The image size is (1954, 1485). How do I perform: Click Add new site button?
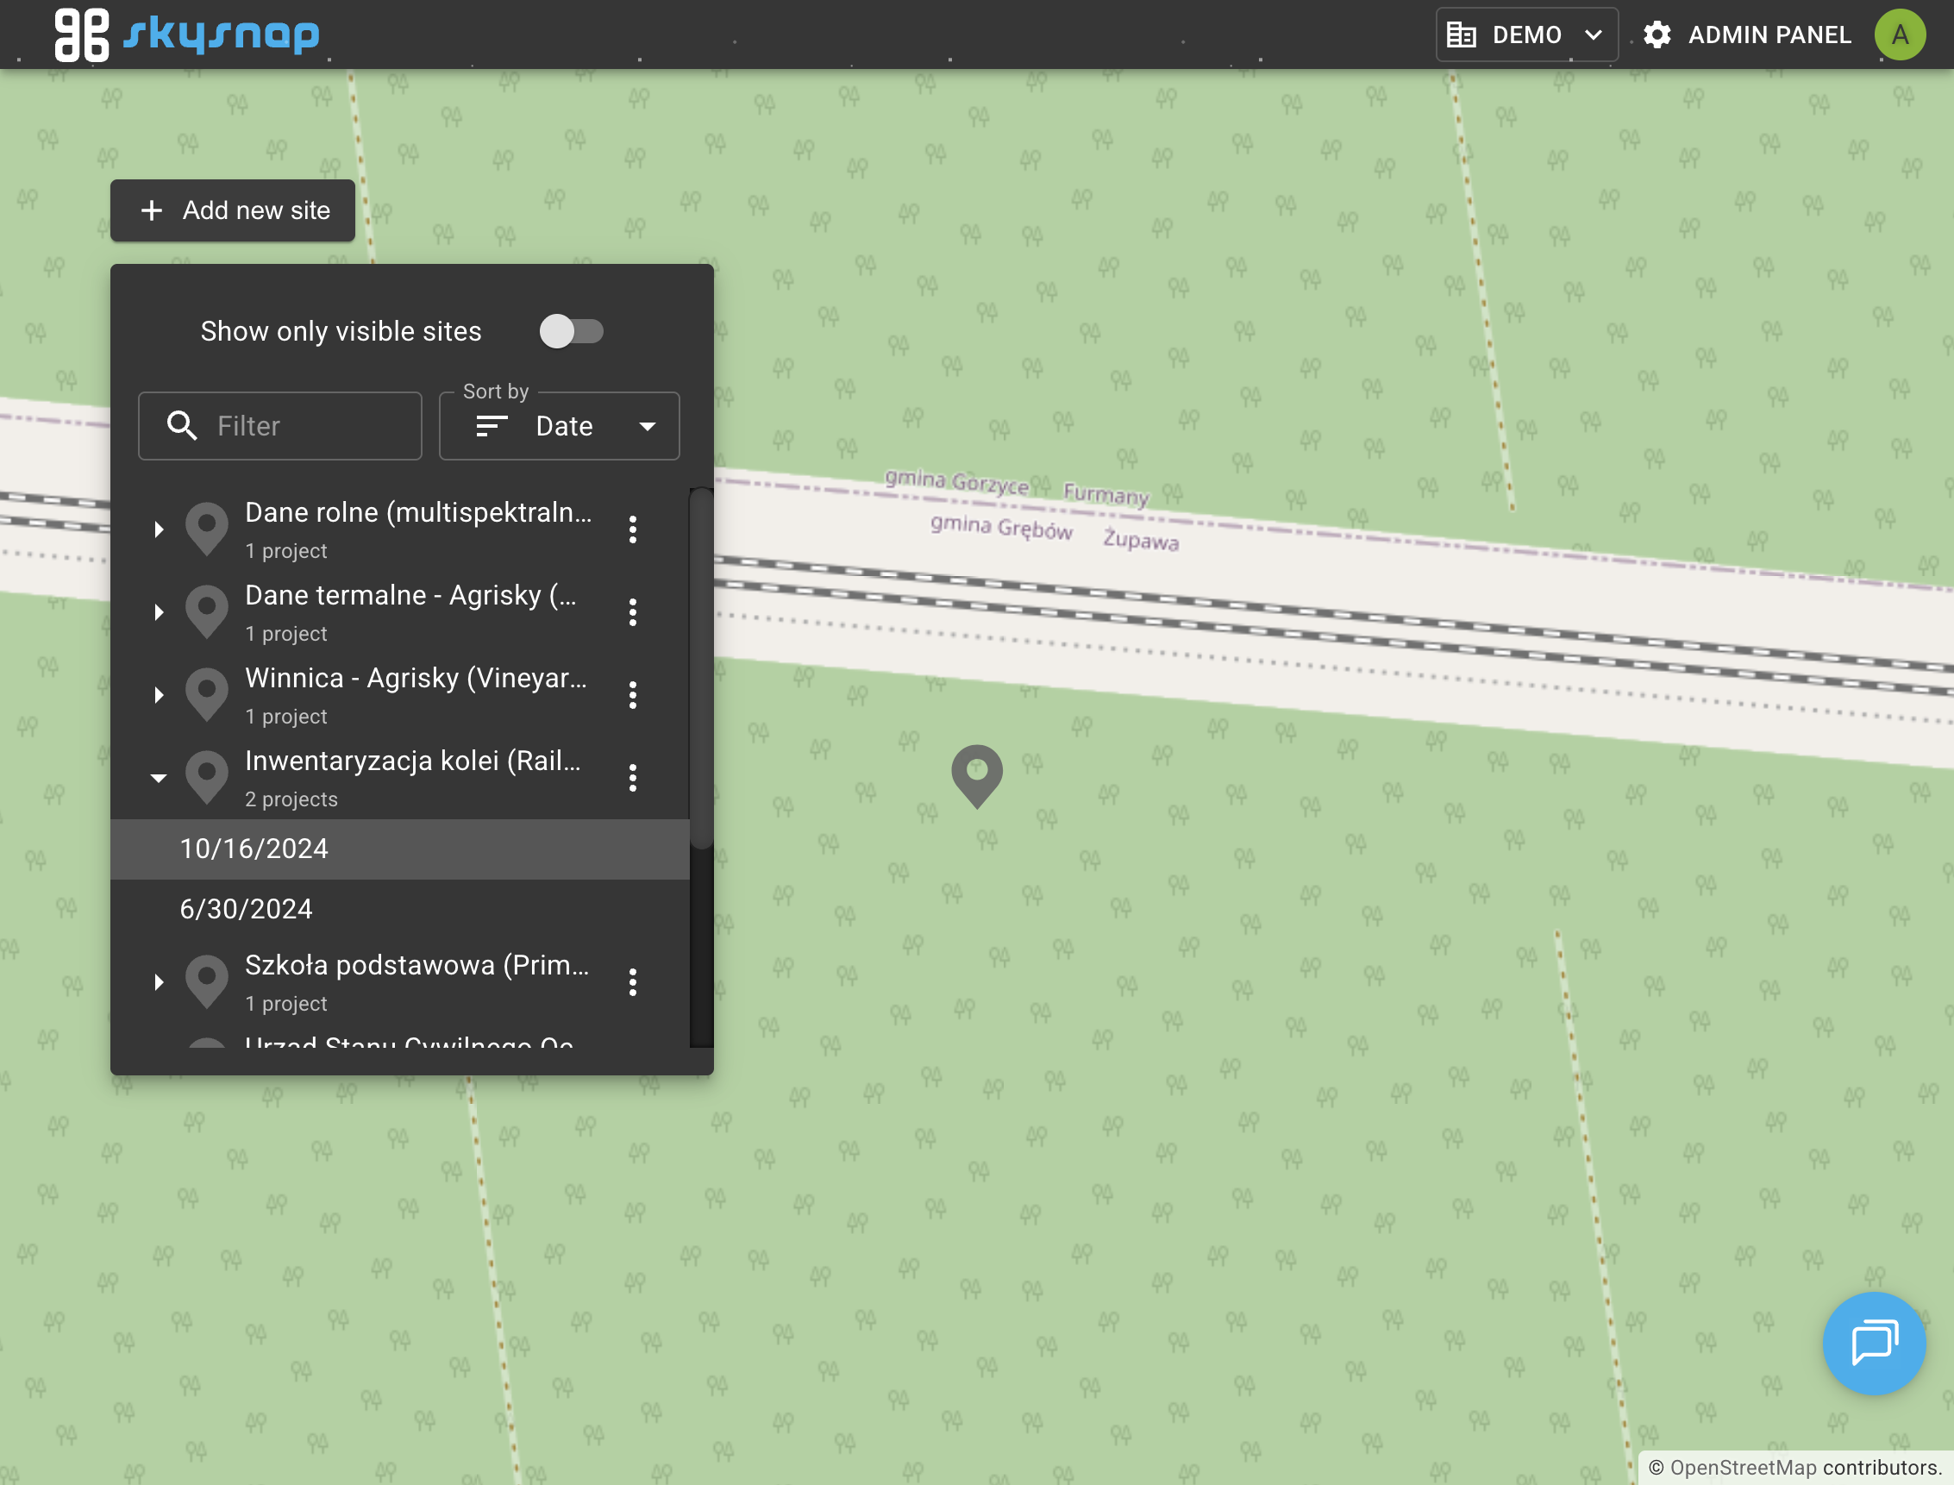pyautogui.click(x=233, y=210)
